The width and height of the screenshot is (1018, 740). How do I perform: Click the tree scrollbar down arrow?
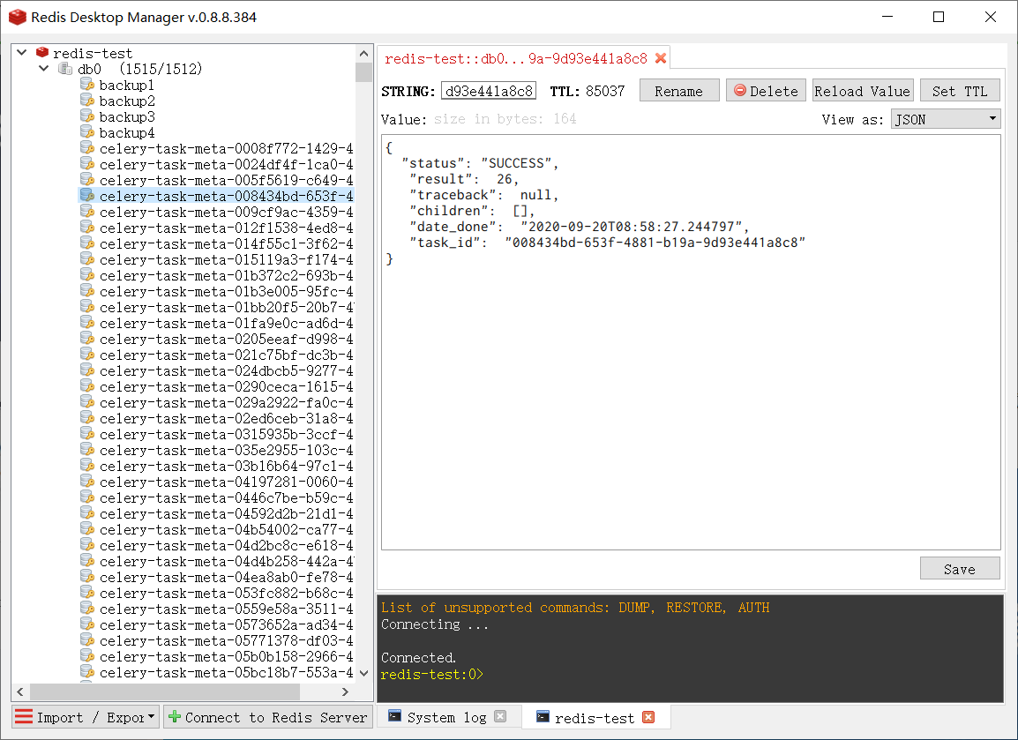(363, 673)
